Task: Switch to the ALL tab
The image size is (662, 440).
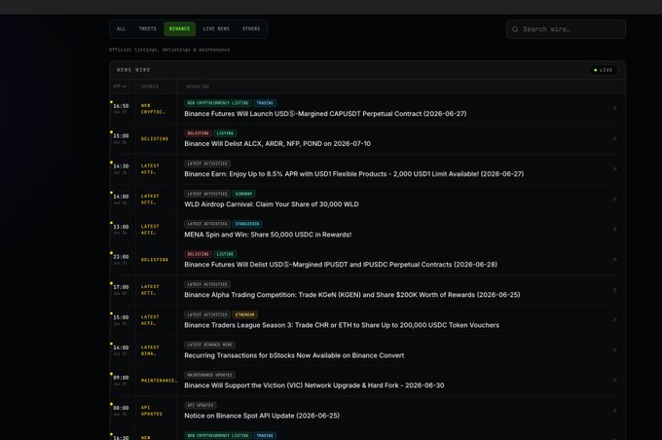Action: click(x=121, y=28)
